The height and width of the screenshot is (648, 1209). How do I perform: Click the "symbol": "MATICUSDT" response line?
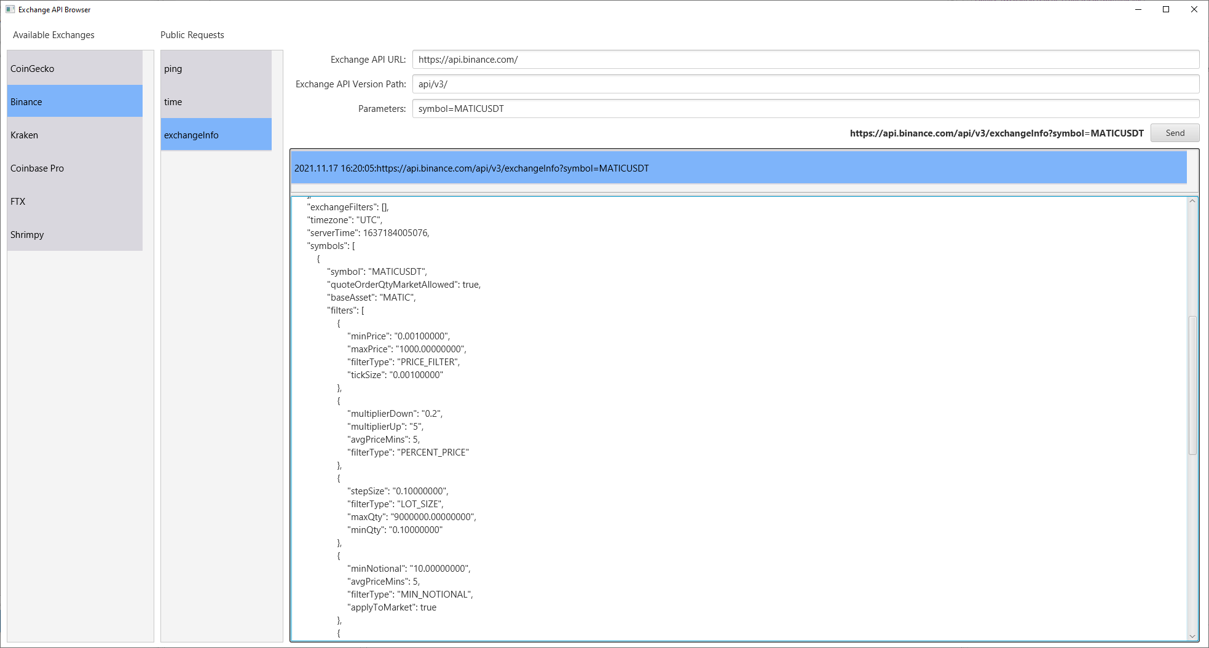point(377,272)
